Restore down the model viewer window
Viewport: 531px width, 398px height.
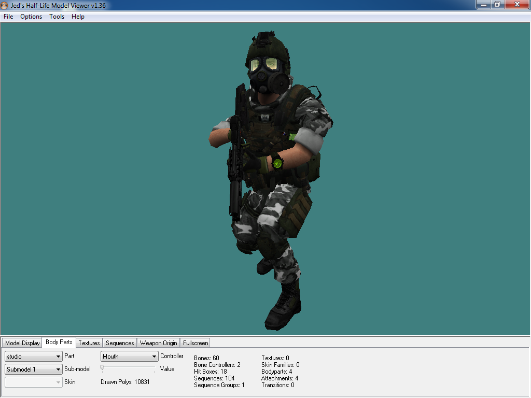point(497,4)
